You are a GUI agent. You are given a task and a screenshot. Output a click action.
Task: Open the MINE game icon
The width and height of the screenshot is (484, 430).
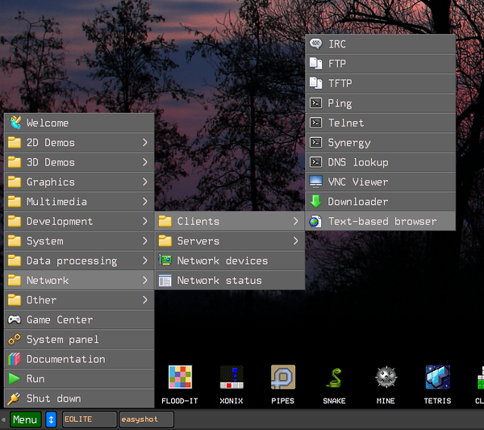point(386,377)
